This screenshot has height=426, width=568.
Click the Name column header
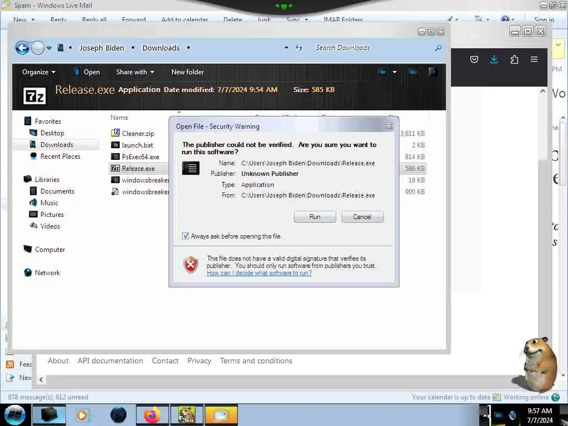[119, 118]
